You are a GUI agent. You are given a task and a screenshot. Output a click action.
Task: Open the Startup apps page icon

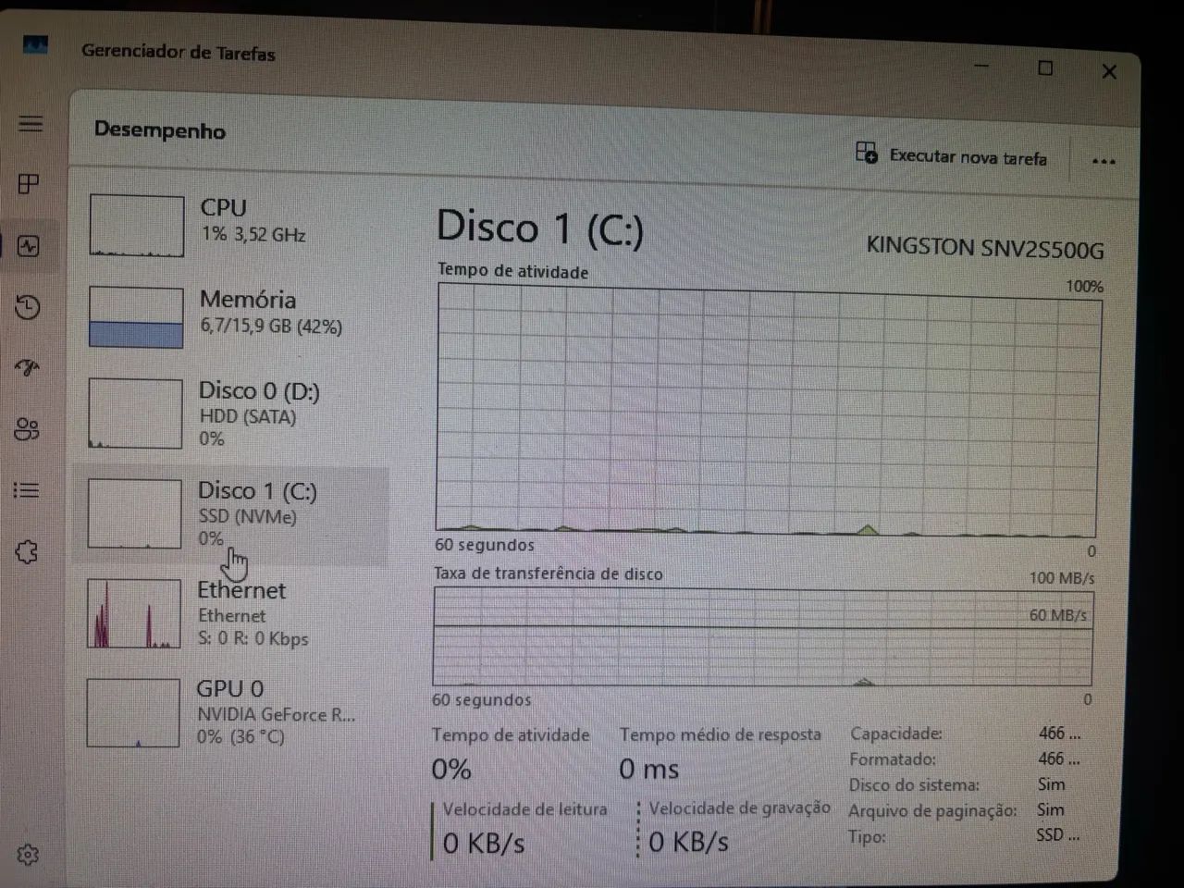(28, 368)
